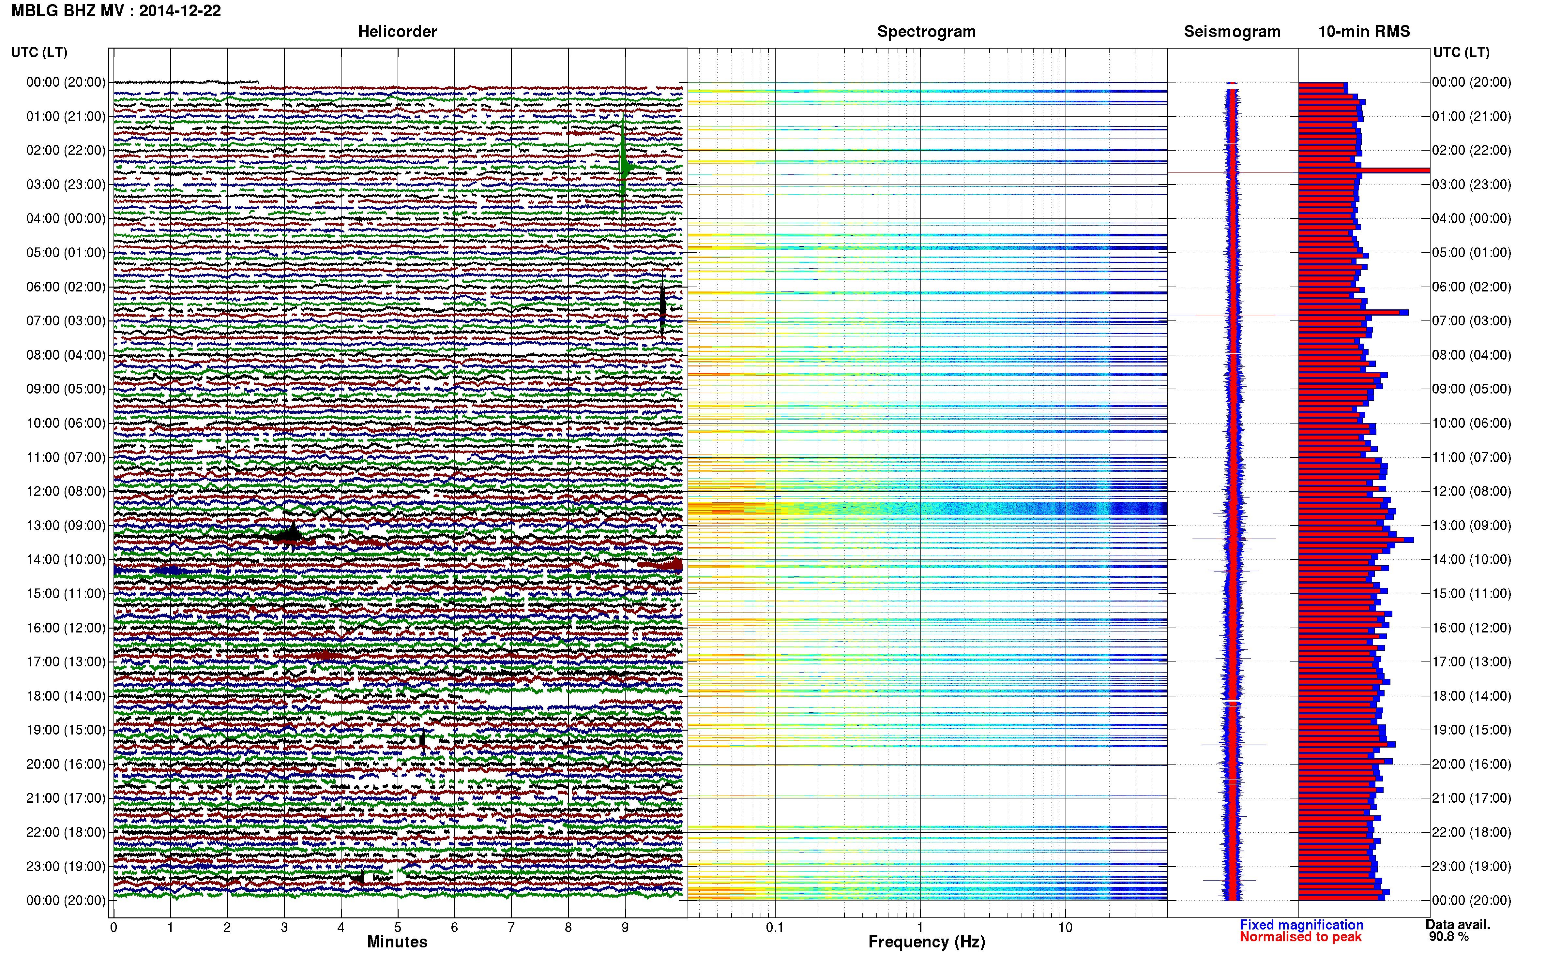Click '18:00 (14:00)' label beside the RMS panel
The width and height of the screenshot is (1546, 966).
pyautogui.click(x=1471, y=696)
